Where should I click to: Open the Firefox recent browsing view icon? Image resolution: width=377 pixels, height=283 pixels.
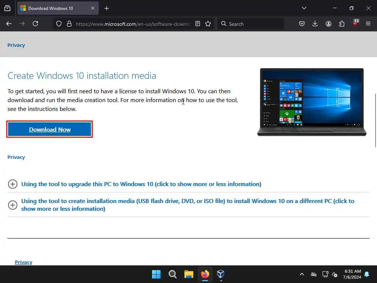pyautogui.click(x=7, y=8)
